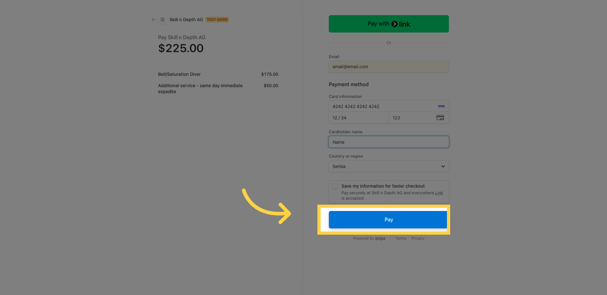Image resolution: width=607 pixels, height=295 pixels.
Task: Click the Email input field
Action: coord(389,67)
